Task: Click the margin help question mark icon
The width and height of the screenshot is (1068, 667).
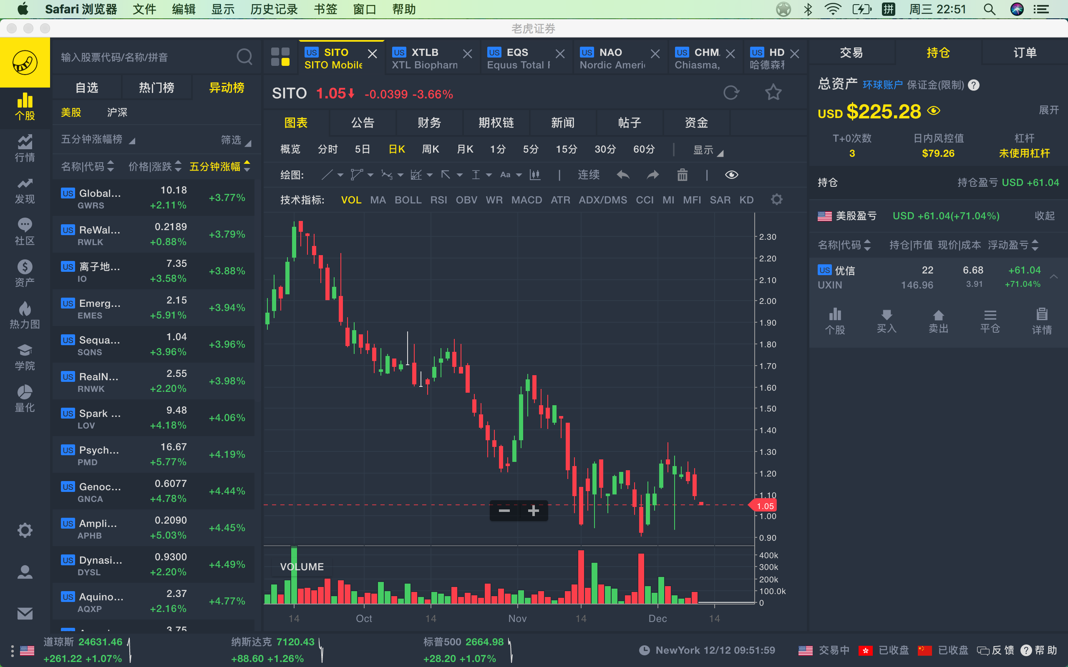Action: [974, 85]
